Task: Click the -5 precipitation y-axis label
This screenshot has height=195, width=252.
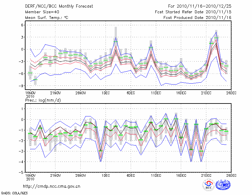Action: (x=21, y=172)
